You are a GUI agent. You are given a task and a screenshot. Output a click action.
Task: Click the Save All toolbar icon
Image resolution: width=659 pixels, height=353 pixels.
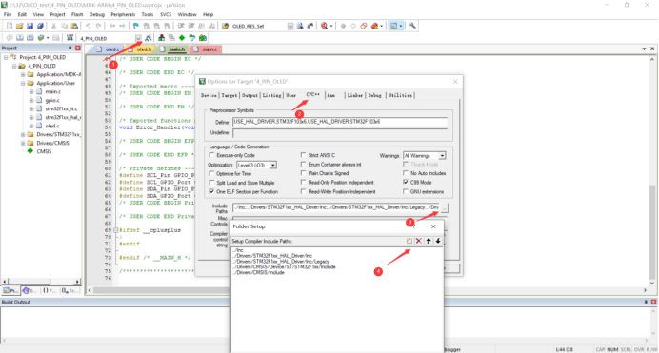40,26
